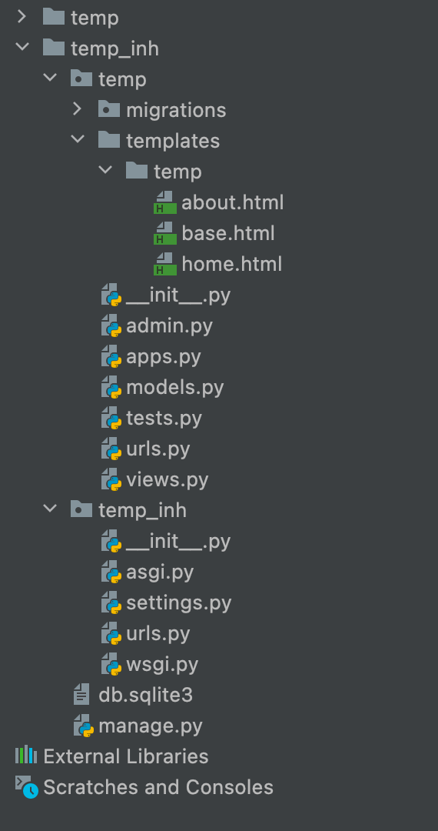Select the asgi.py file name
This screenshot has height=831, width=438.
click(x=161, y=572)
